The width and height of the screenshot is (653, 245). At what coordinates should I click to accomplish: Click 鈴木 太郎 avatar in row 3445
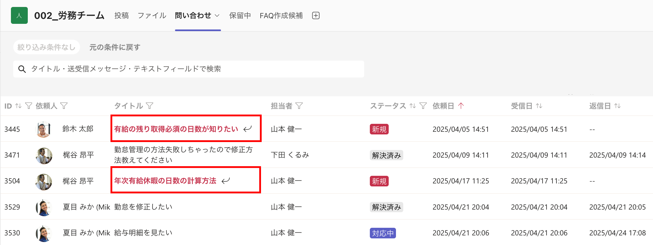pyautogui.click(x=44, y=129)
